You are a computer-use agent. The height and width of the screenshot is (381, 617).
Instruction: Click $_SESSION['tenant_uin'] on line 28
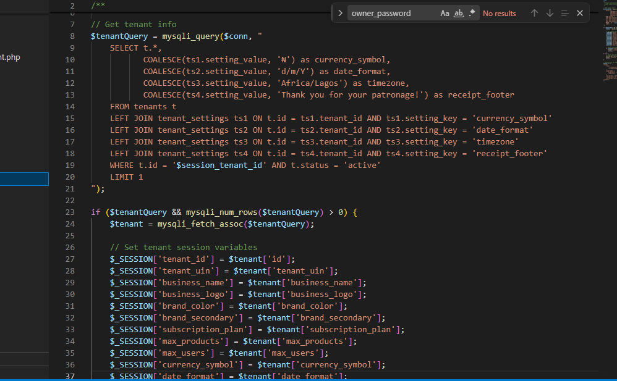[164, 271]
